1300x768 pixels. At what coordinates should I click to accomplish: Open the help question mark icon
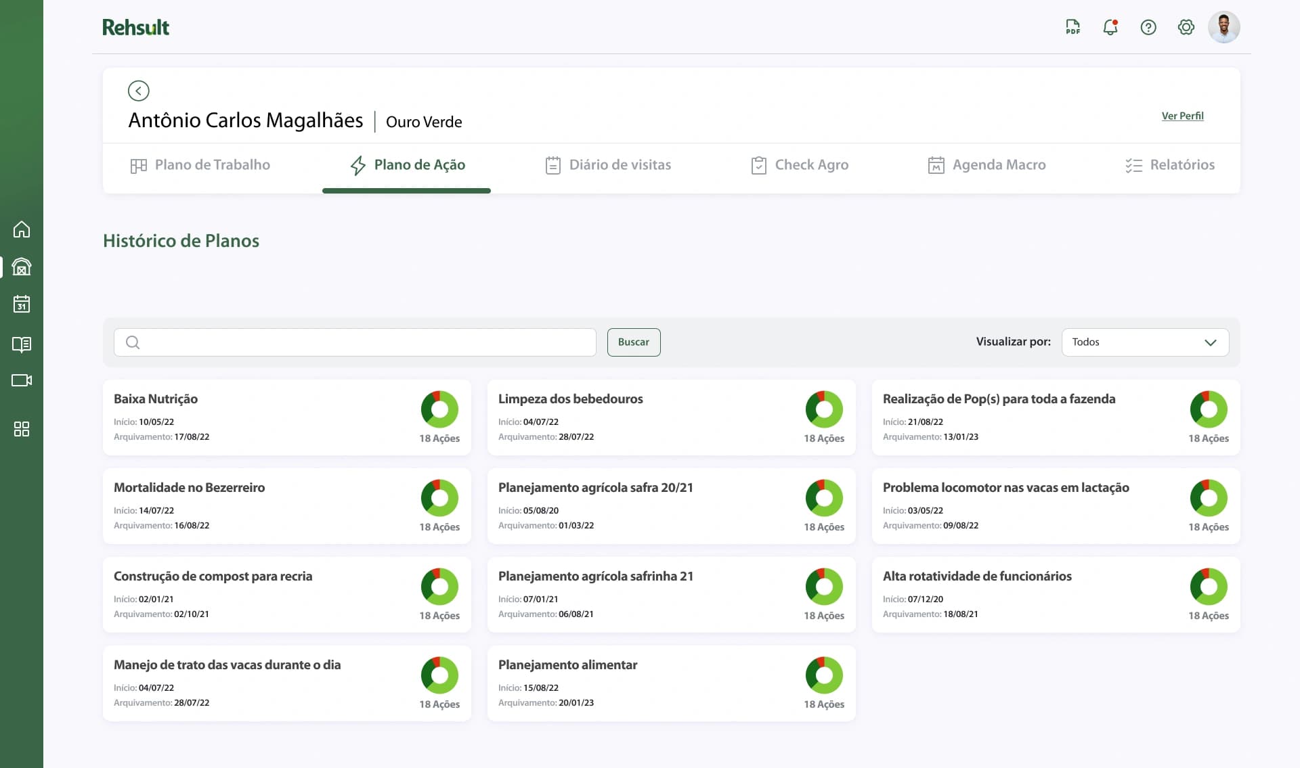point(1148,27)
